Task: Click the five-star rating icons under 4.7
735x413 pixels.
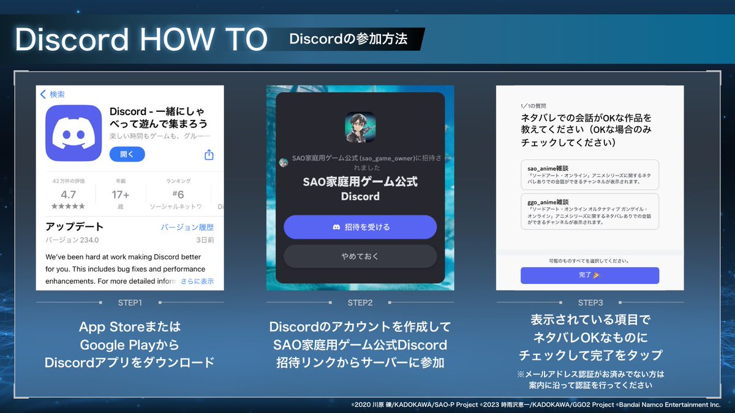Action: click(69, 206)
